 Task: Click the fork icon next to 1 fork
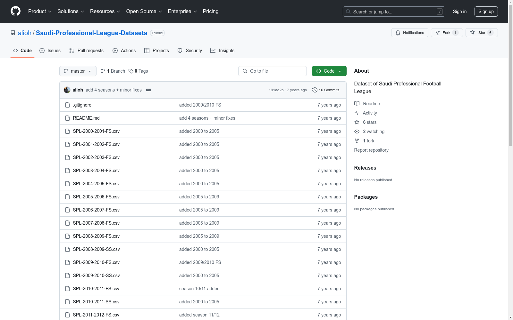(357, 141)
